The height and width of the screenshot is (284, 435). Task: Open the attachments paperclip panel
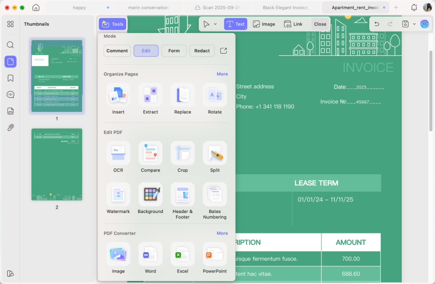coord(11,128)
